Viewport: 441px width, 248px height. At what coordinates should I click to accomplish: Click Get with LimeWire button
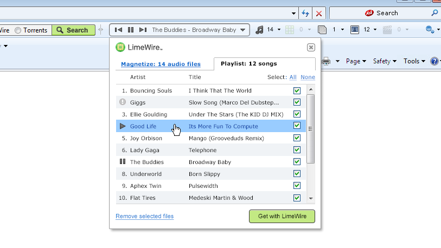pos(282,216)
